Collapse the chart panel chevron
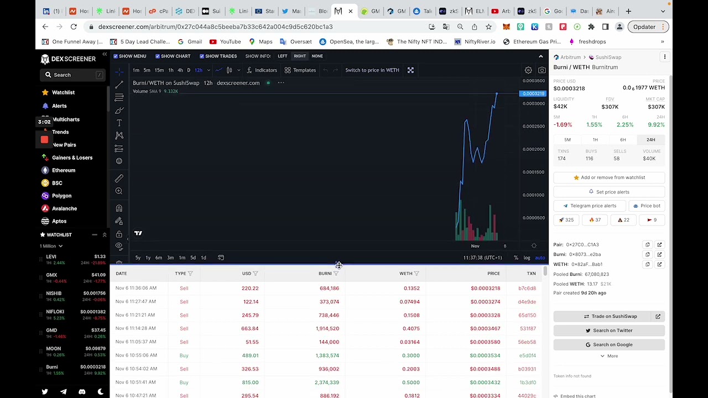 (540, 56)
